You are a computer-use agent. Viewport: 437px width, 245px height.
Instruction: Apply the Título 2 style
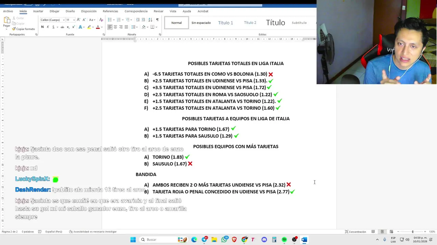pos(250,23)
